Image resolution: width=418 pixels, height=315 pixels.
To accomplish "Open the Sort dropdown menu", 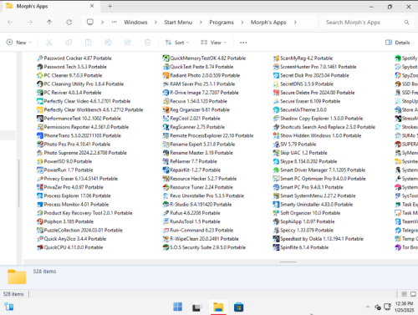I will click(x=177, y=43).
